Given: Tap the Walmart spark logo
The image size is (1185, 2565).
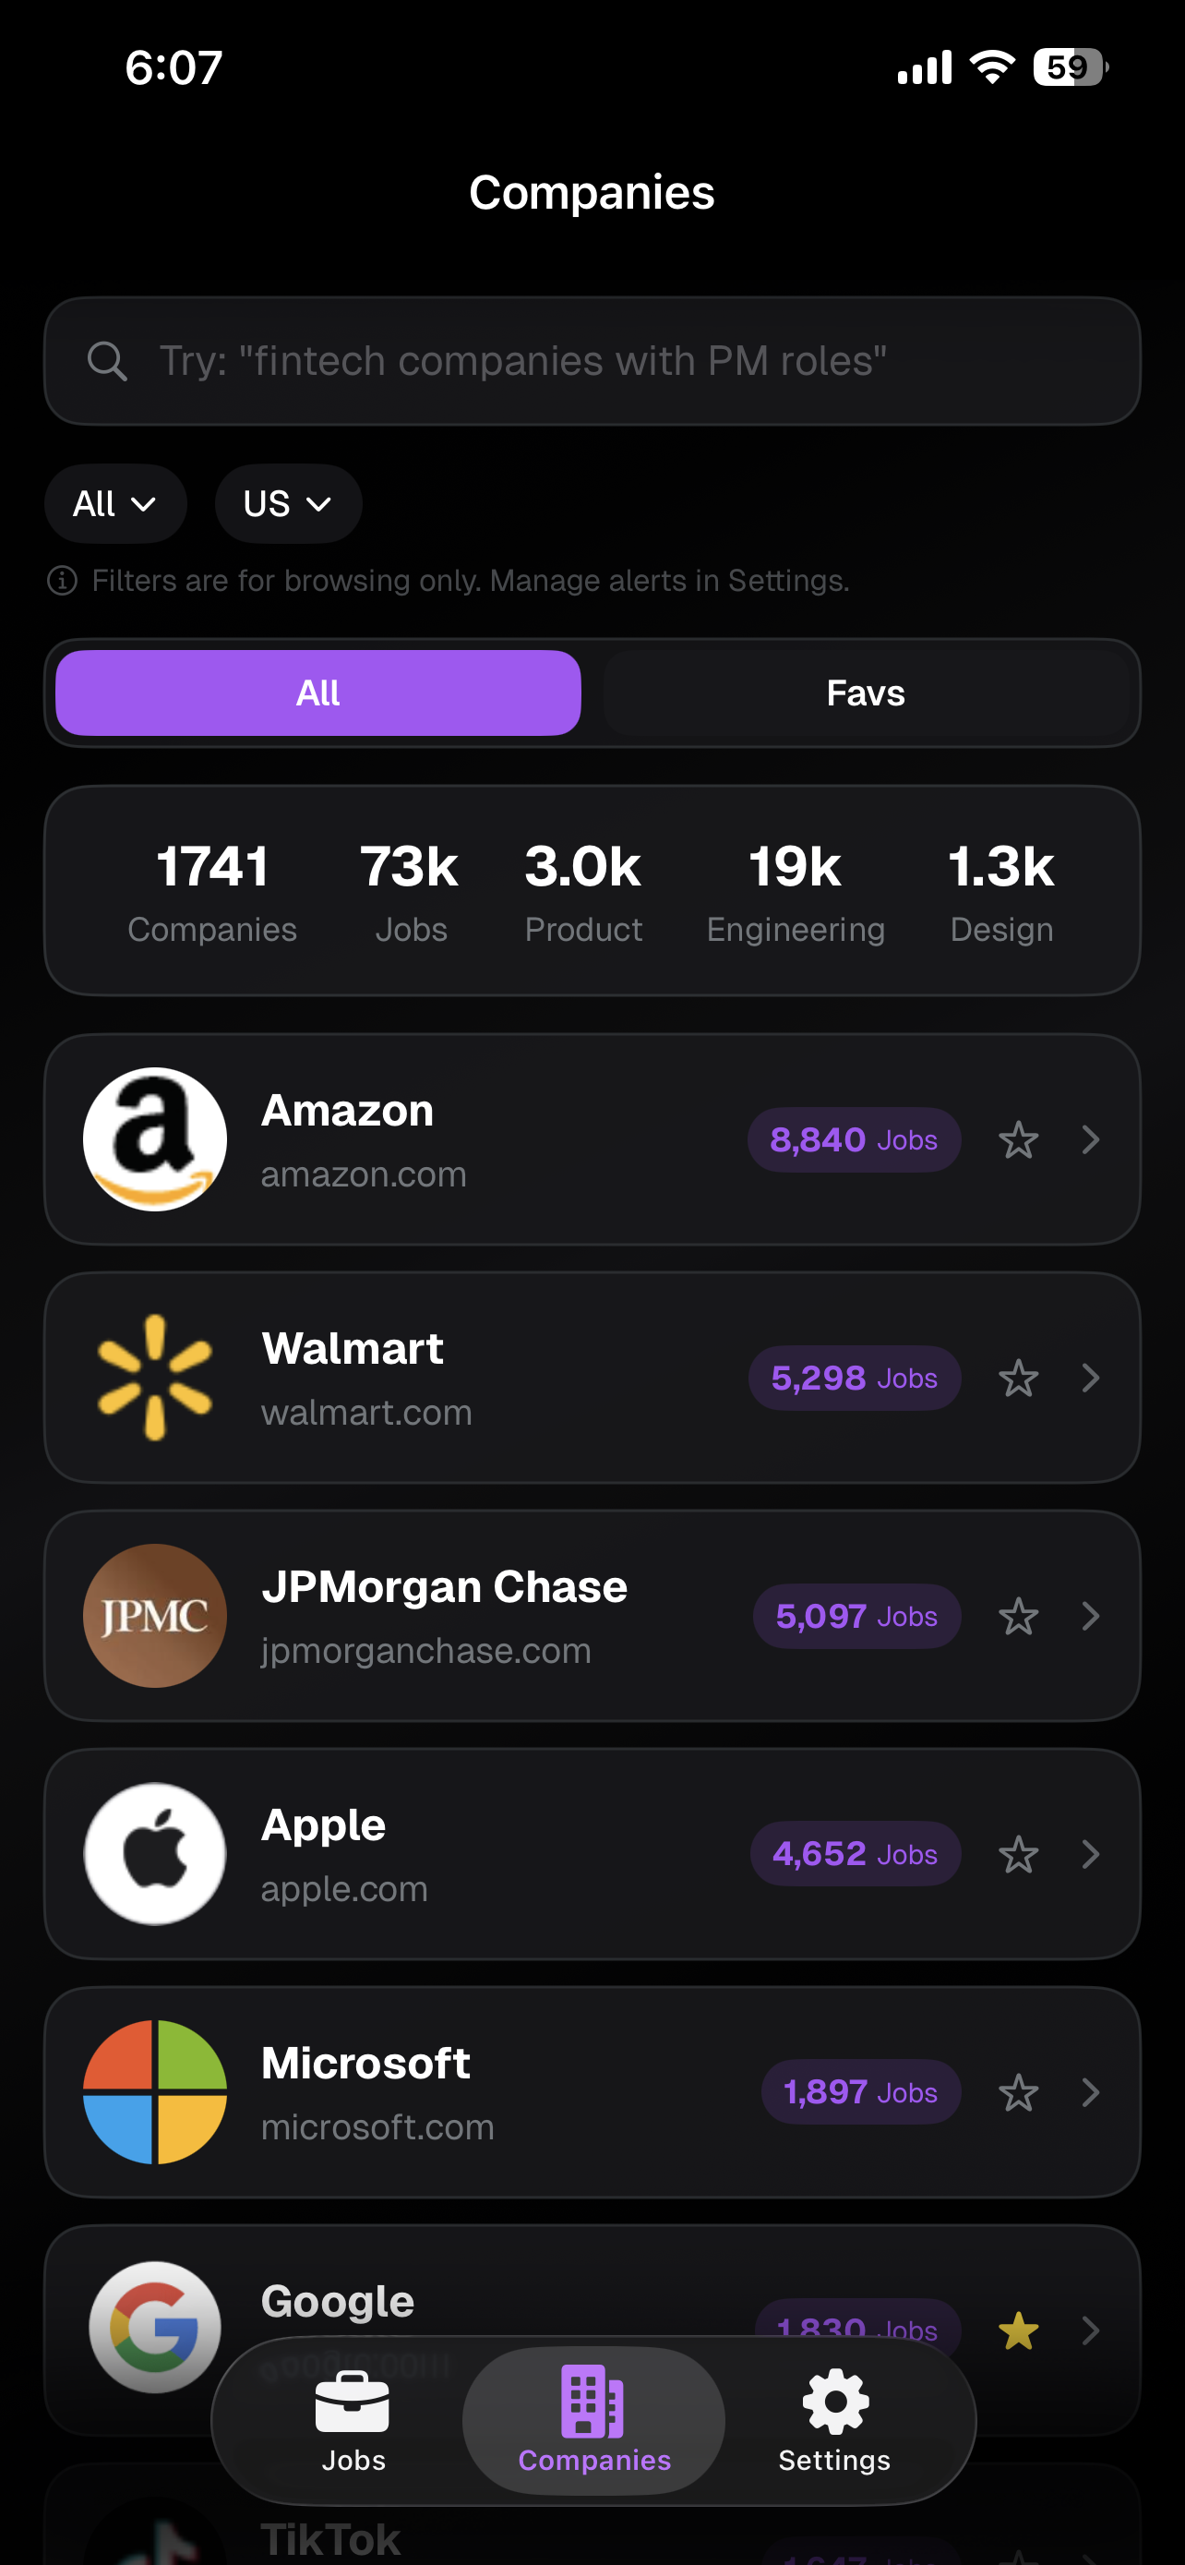Looking at the screenshot, I should tap(155, 1377).
